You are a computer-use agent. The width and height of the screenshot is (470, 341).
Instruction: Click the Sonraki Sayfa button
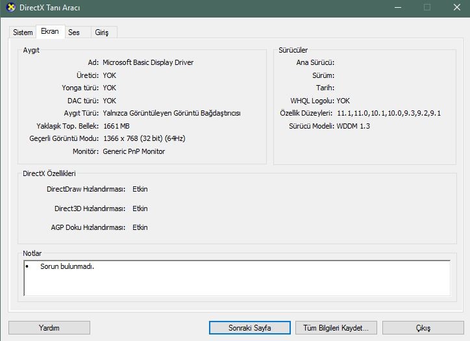point(249,328)
